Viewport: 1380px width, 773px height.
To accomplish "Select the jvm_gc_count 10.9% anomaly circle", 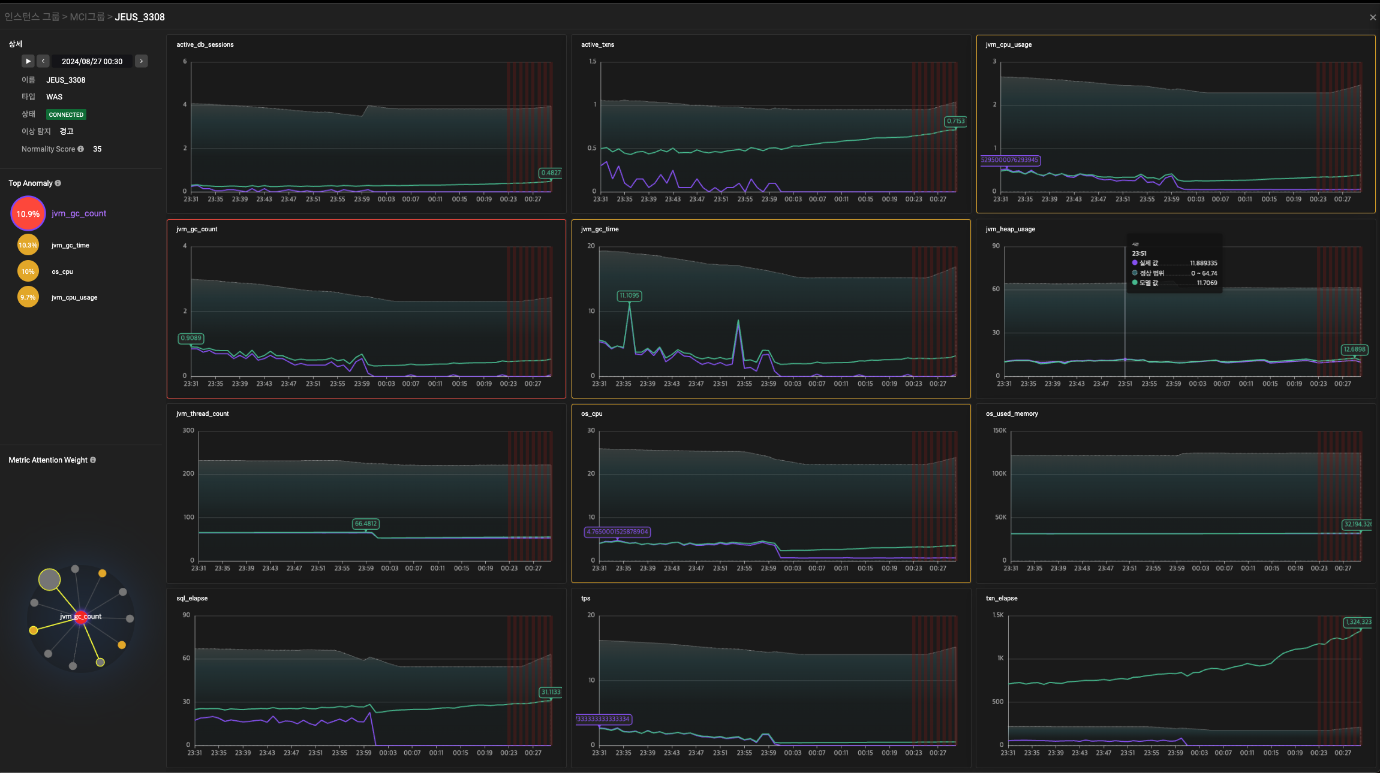I will pyautogui.click(x=28, y=214).
